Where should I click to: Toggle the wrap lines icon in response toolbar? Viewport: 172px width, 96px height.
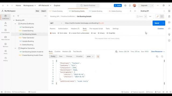pos(98,57)
